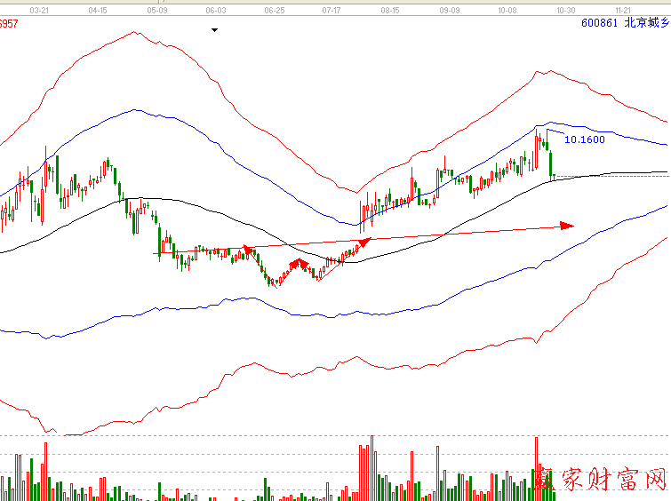Click the 北京城乡 stock name

click(646, 24)
